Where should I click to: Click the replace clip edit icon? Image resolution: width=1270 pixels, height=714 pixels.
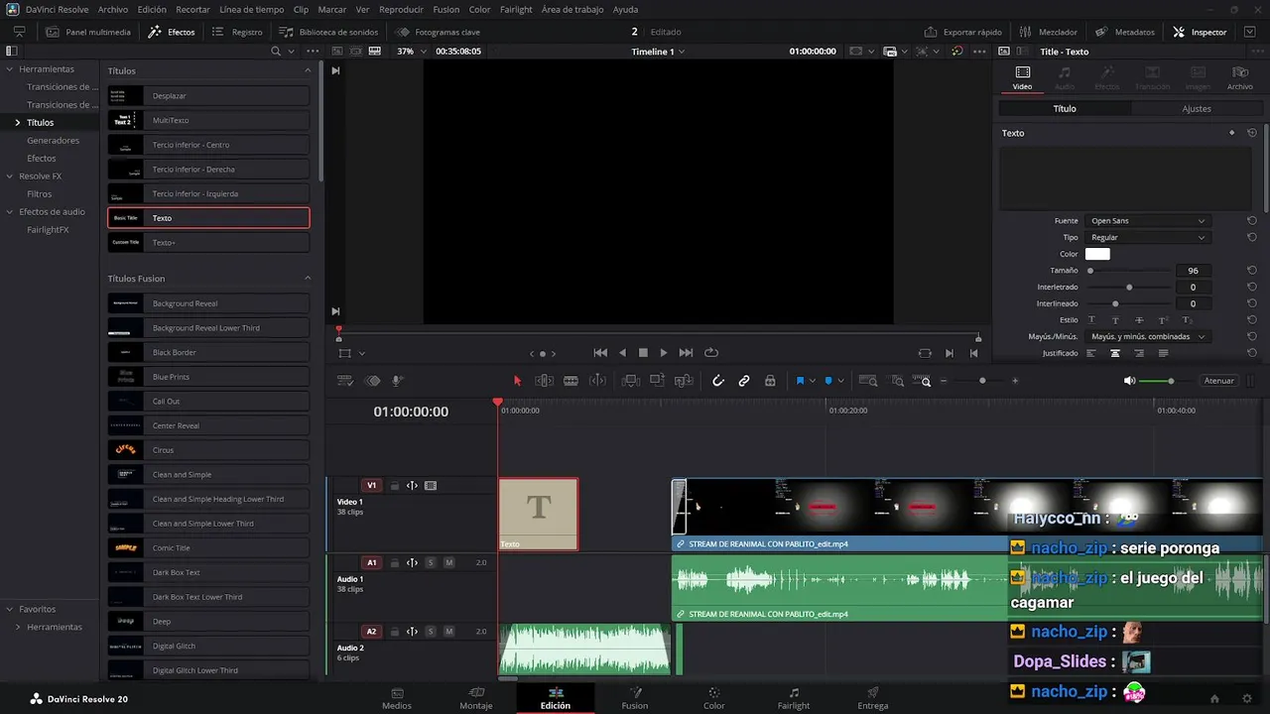tap(684, 381)
